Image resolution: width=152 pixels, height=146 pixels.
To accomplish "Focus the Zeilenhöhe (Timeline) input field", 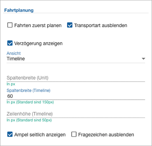I will pyautogui.click(x=76, y=114).
